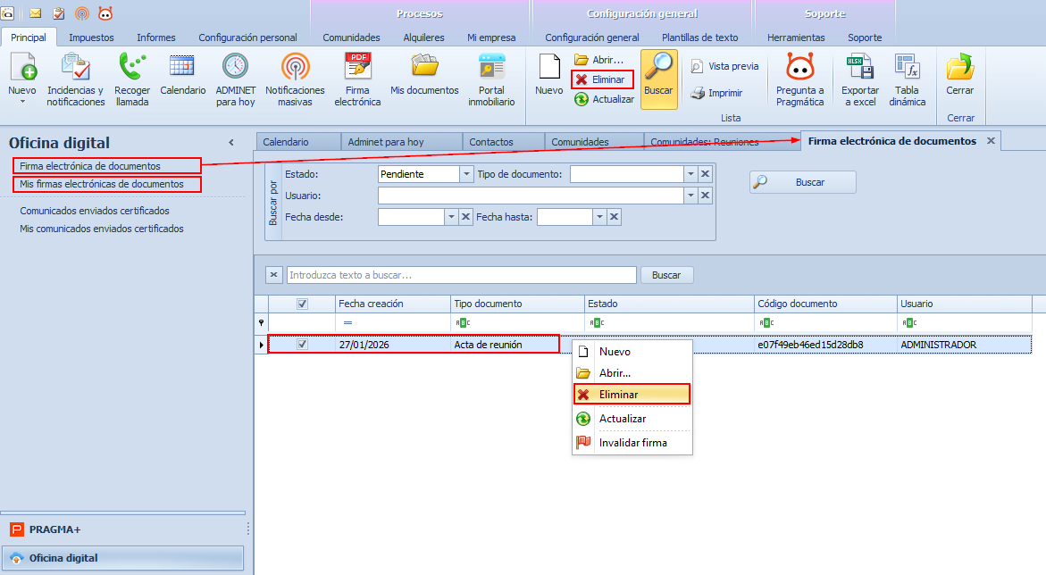This screenshot has width=1046, height=575.
Task: Sort by Fecha creación column header
Action: tap(393, 304)
